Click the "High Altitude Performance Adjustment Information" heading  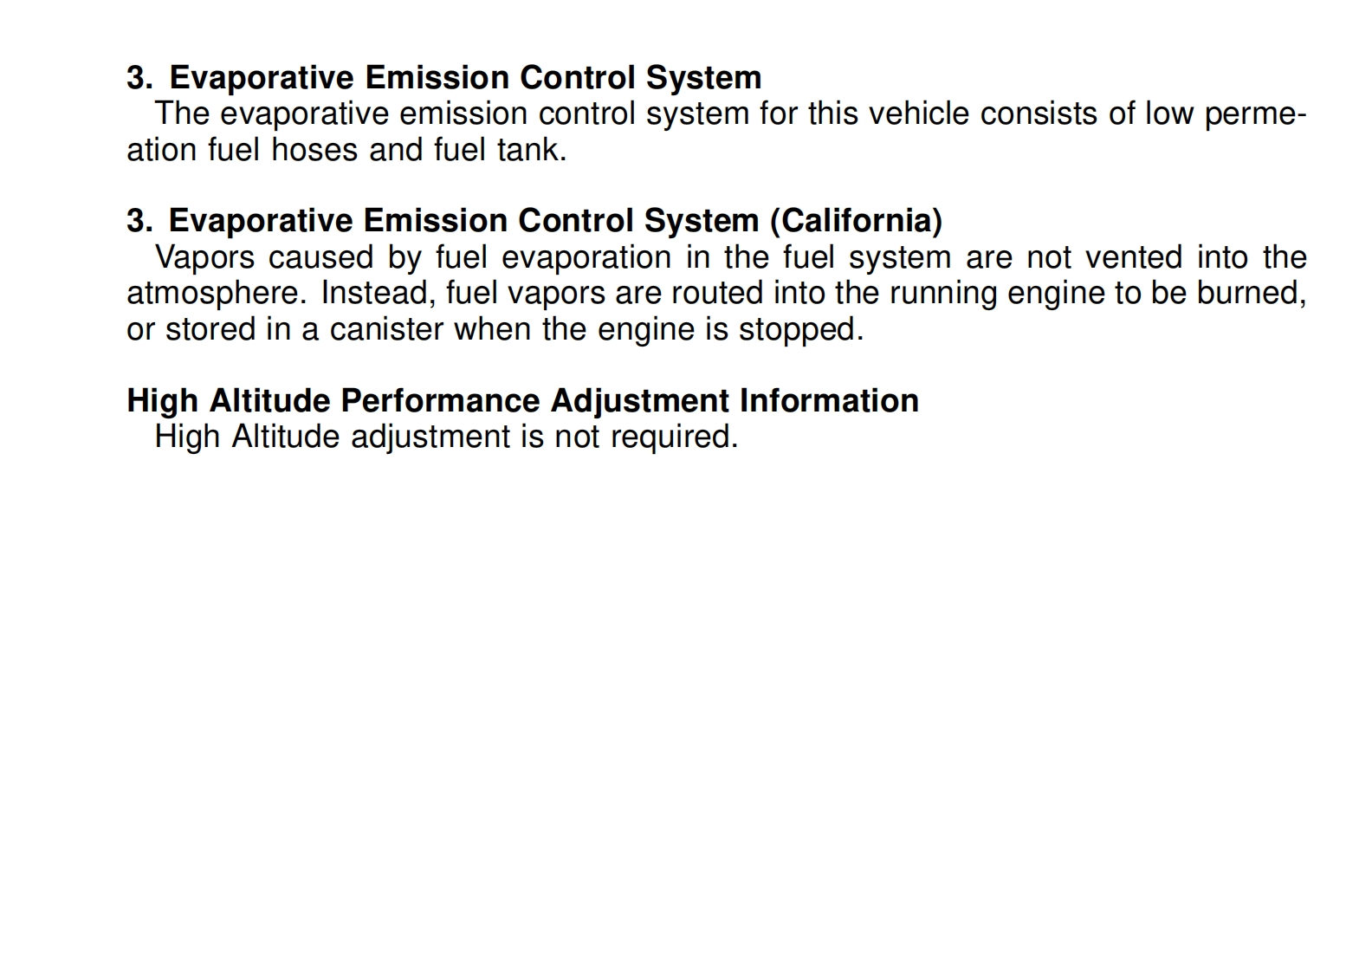pyautogui.click(x=522, y=401)
